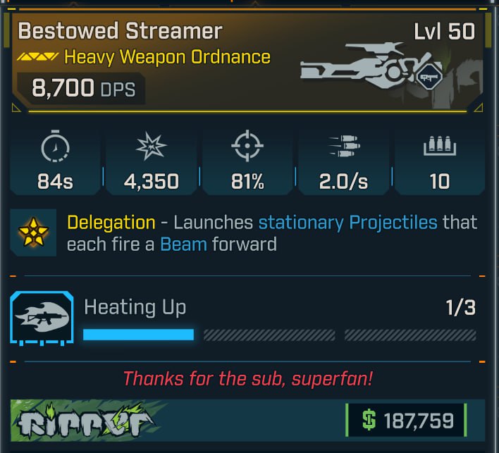This screenshot has width=499, height=453.
Task: Click the filled first Heating Up segment
Action: click(x=138, y=335)
